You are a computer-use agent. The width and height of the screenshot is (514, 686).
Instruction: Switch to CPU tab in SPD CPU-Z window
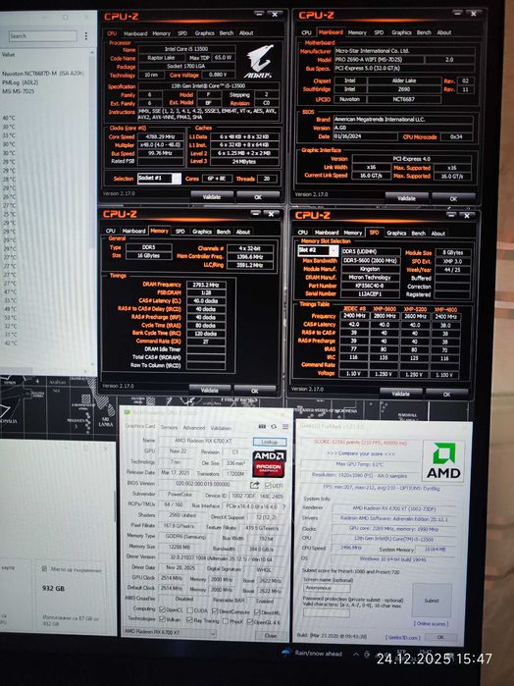[303, 233]
